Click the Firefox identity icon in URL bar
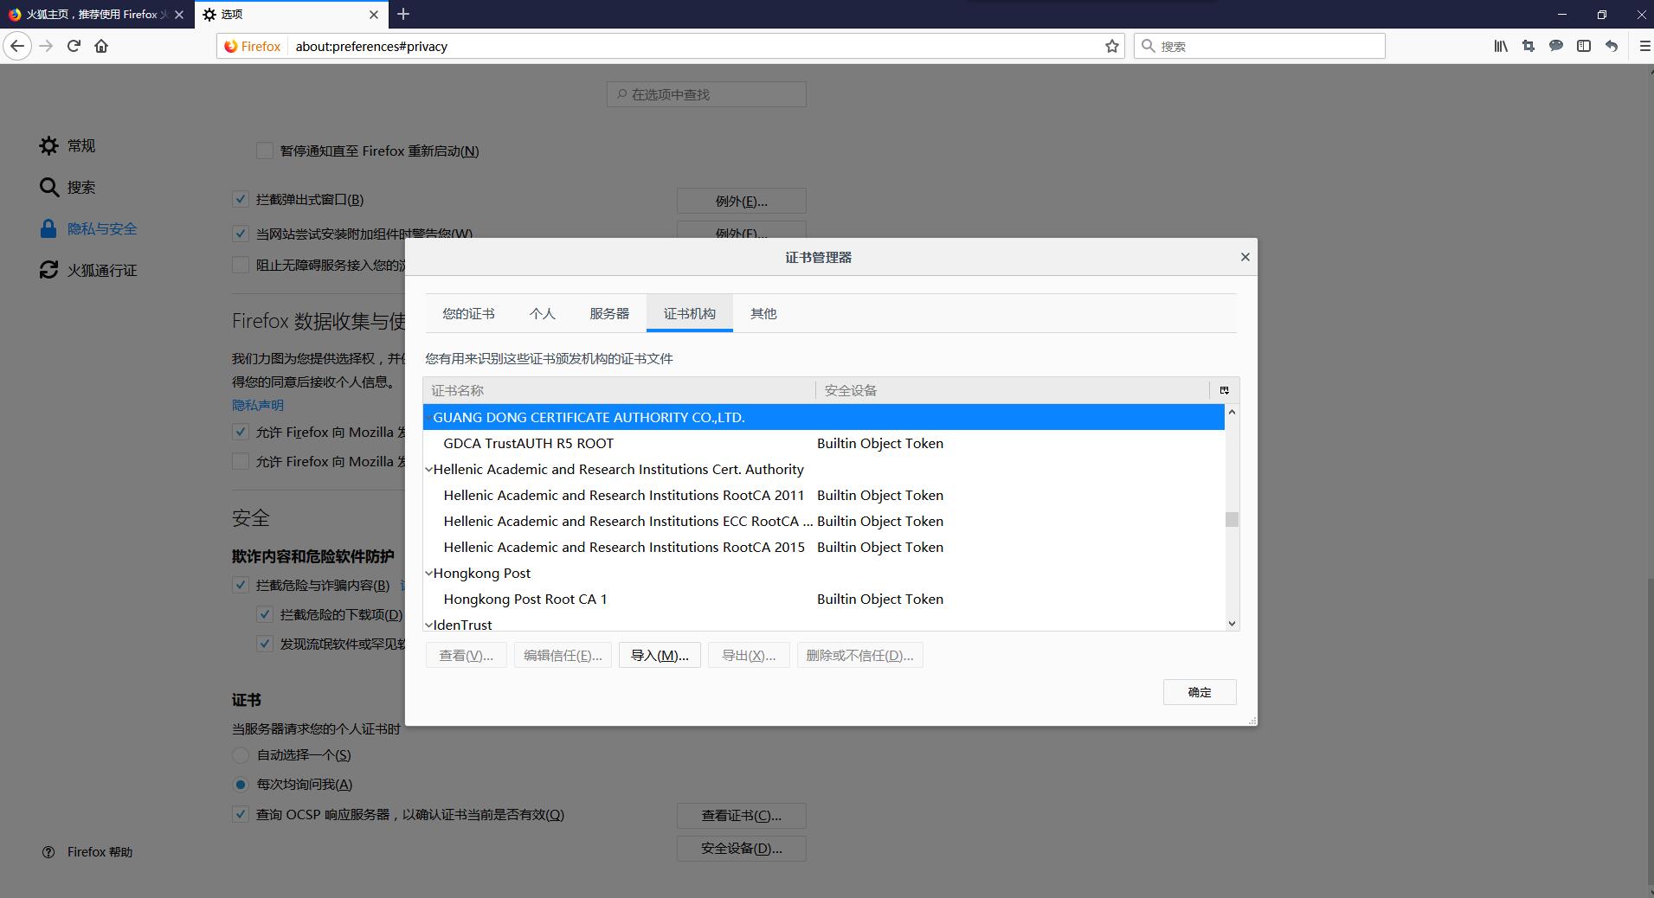Screen dimensions: 1654x898 pyautogui.click(x=252, y=46)
